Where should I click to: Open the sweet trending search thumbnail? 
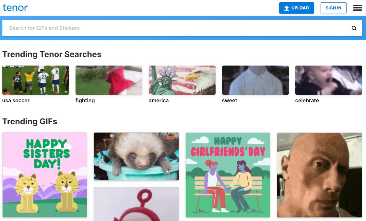click(255, 80)
